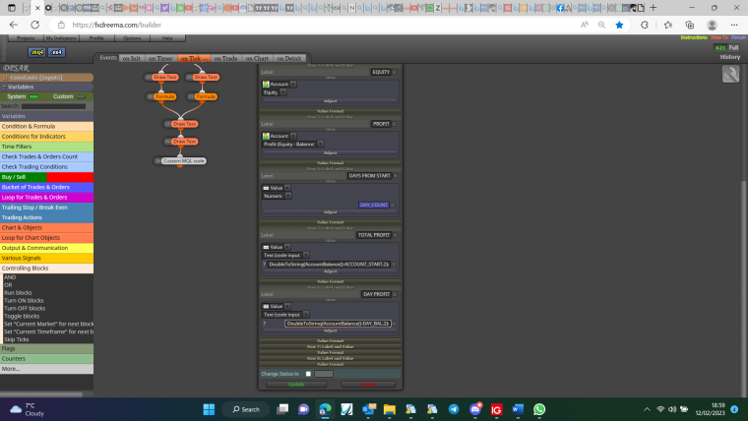Click Adjust under Equity value
Screen dimensions: 748x421
point(330,101)
